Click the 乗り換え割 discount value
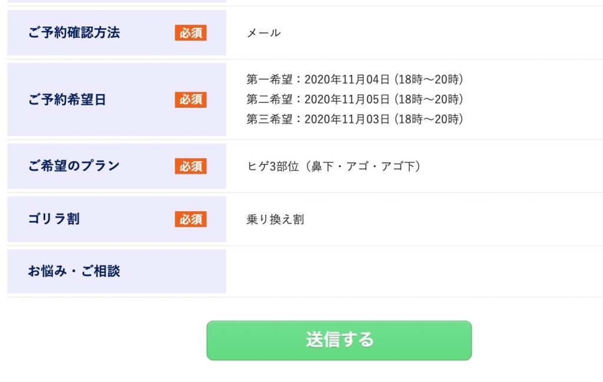This screenshot has width=603, height=382. click(275, 220)
